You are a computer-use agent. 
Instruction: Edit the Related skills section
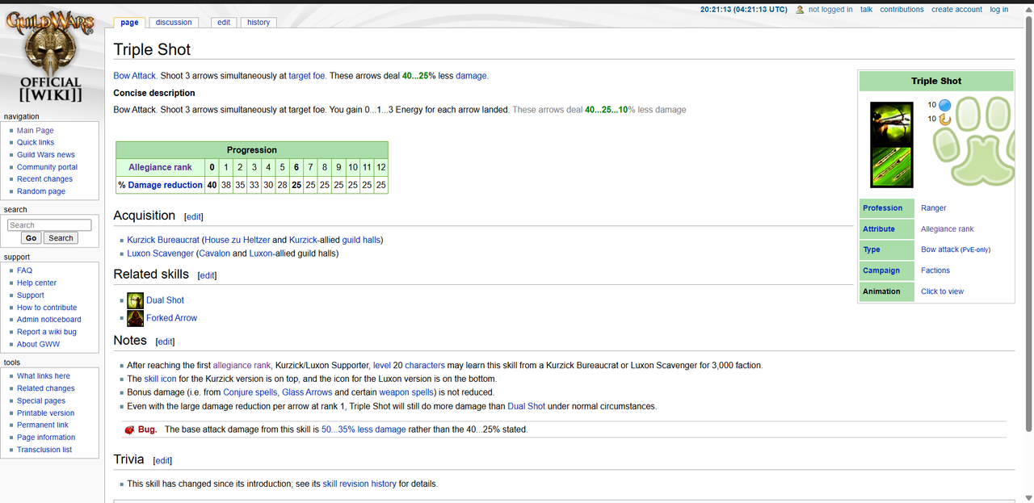(x=207, y=275)
